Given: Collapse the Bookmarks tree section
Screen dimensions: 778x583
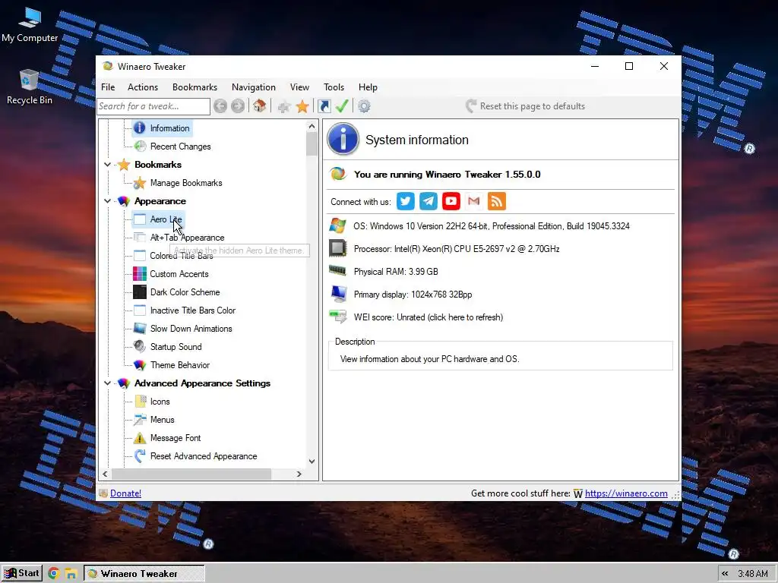Looking at the screenshot, I should tap(107, 165).
